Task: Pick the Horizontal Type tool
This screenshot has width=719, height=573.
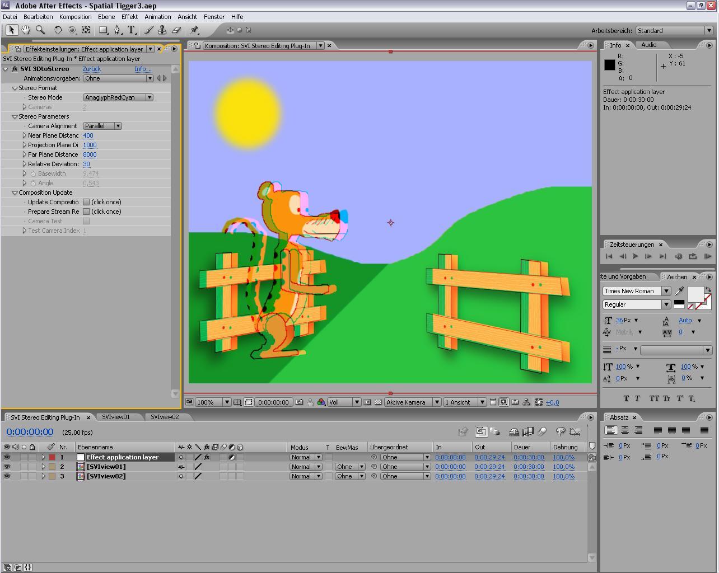Action: click(x=130, y=30)
